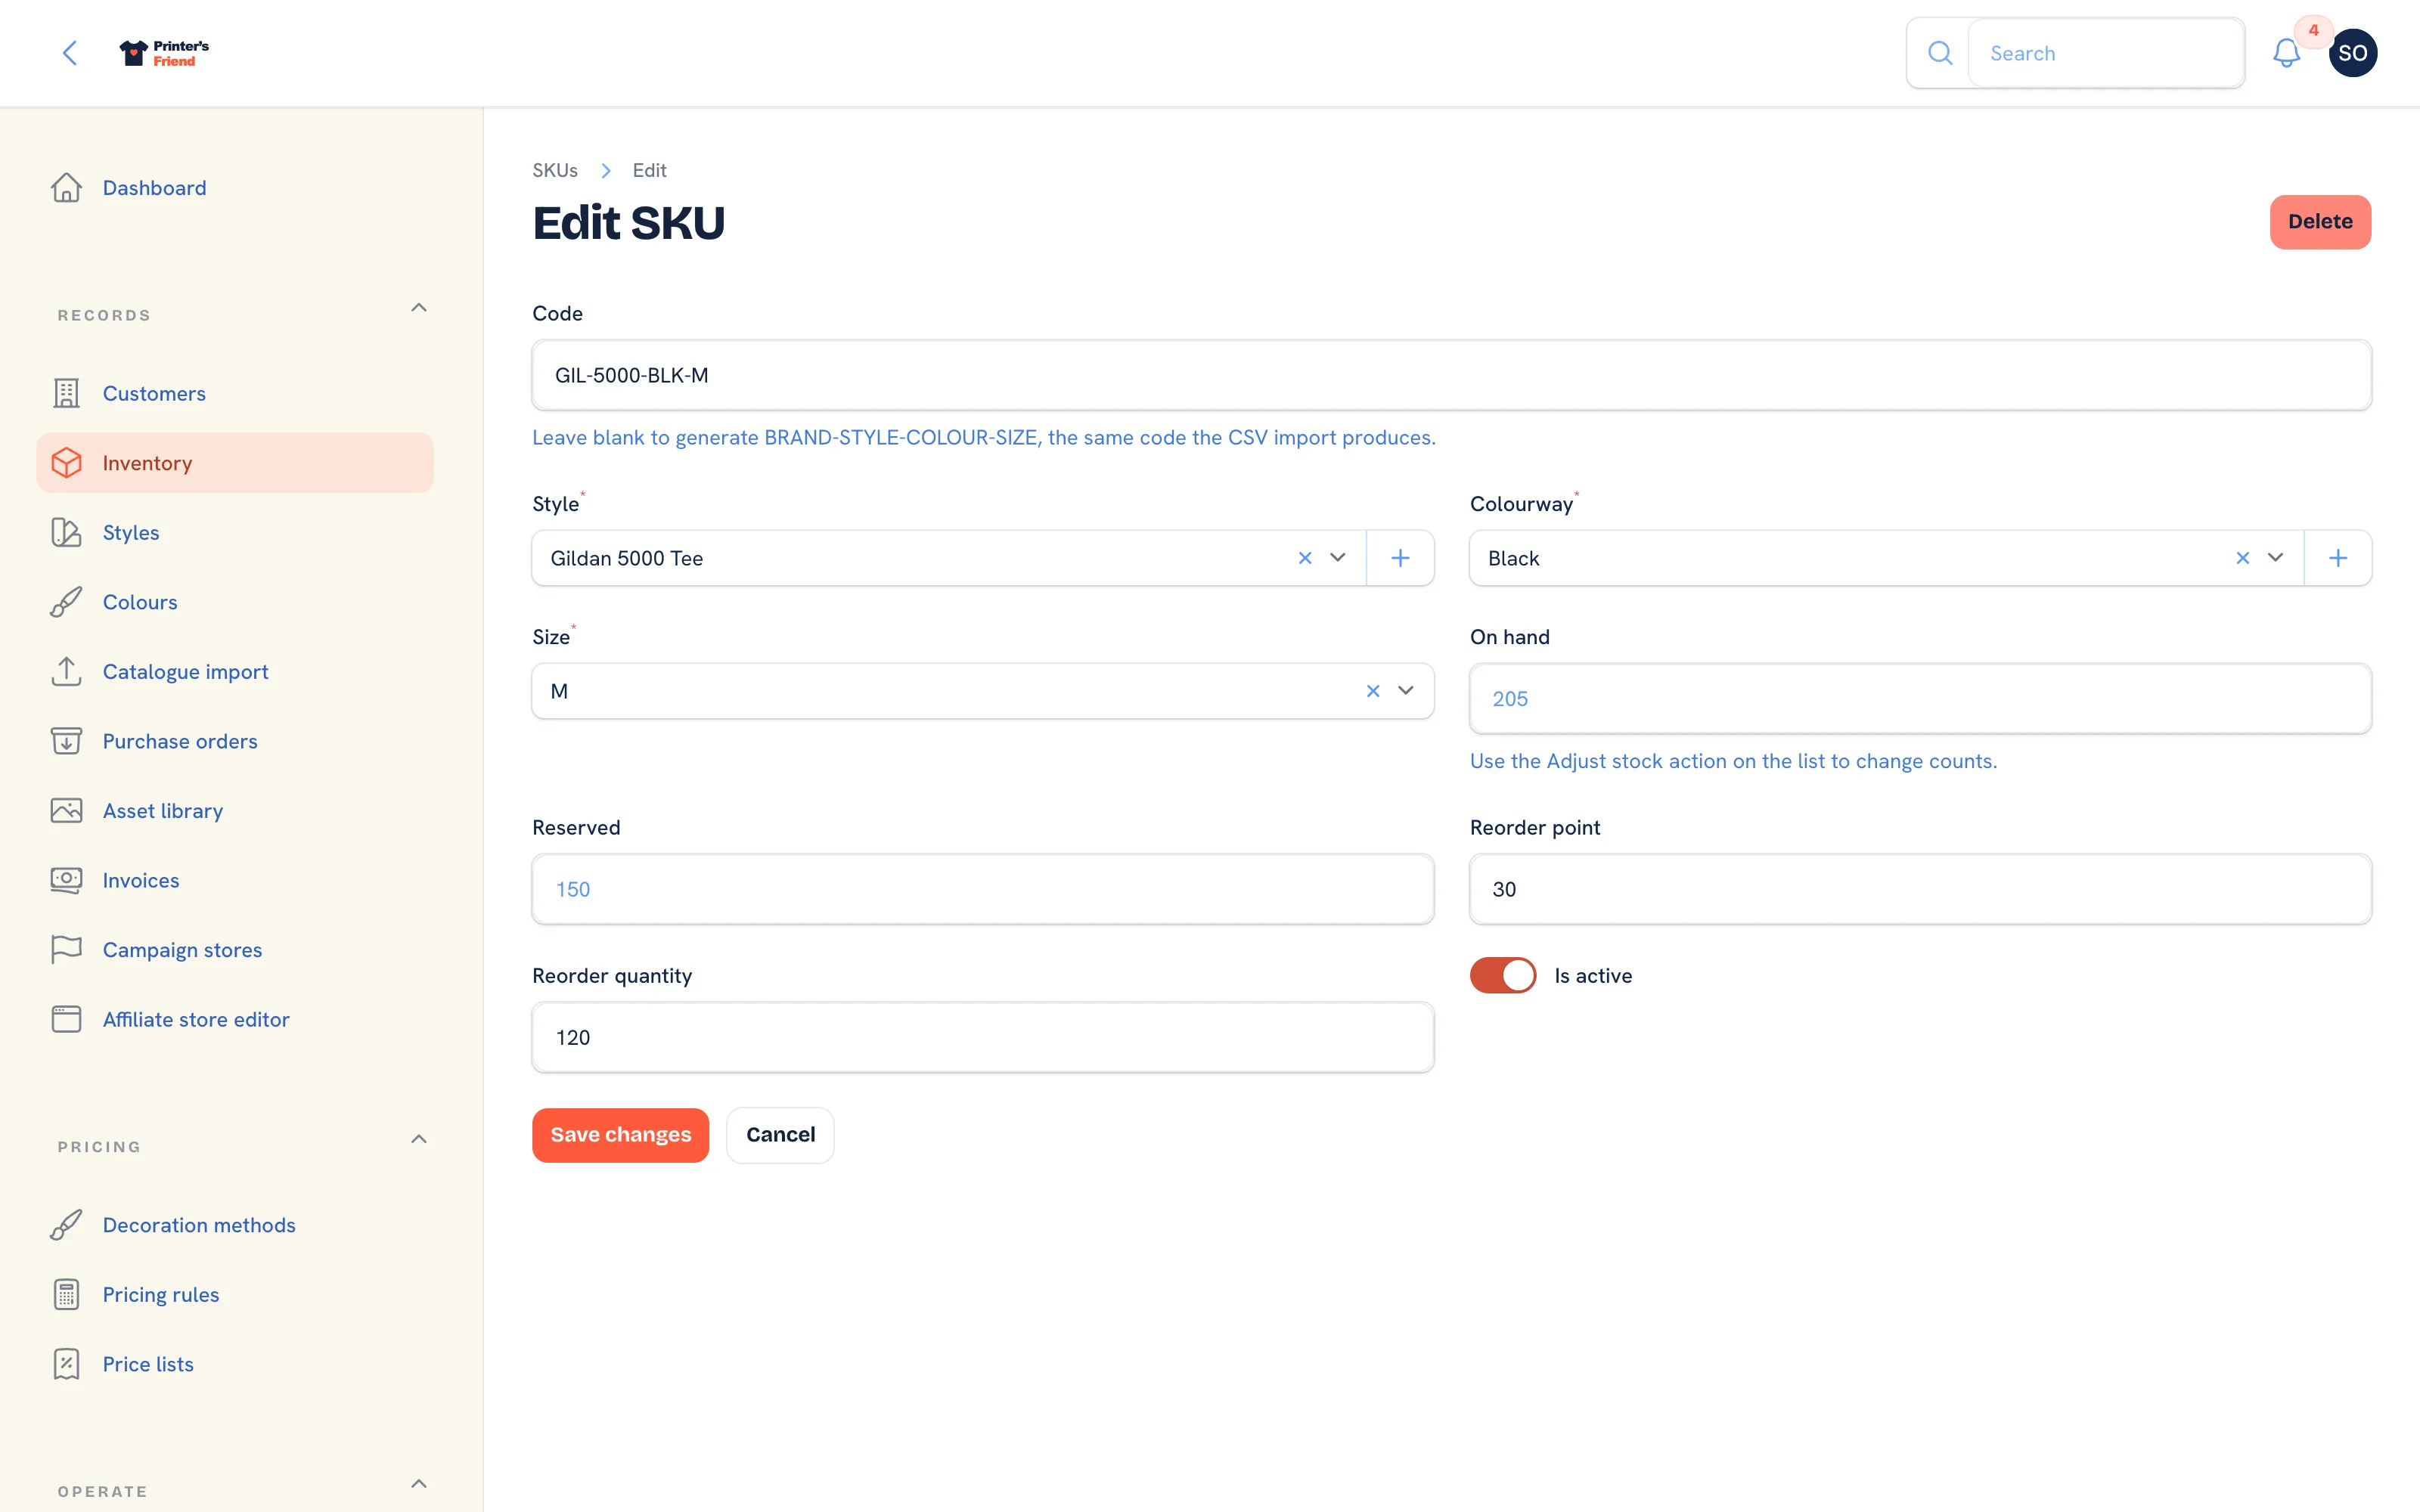The height and width of the screenshot is (1512, 2420).
Task: Click the back arrow in the header
Action: [69, 53]
